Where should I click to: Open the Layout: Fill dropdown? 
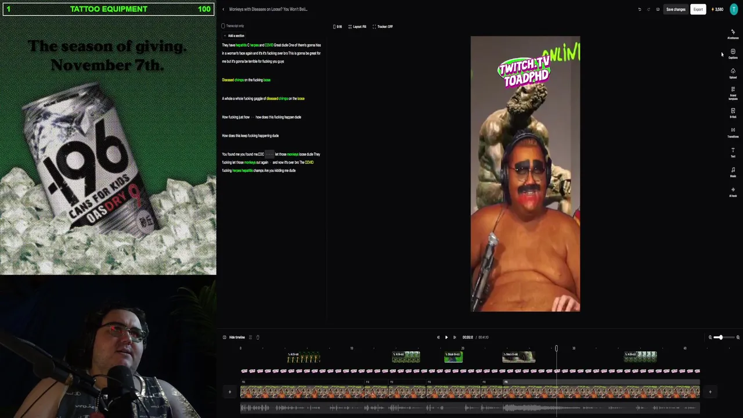point(357,27)
